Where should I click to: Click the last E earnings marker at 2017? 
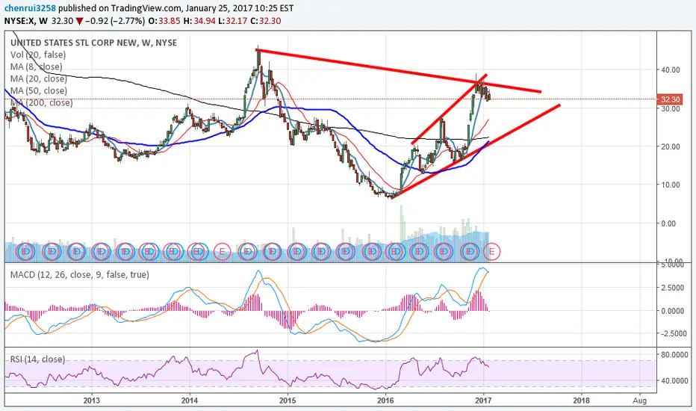491,252
